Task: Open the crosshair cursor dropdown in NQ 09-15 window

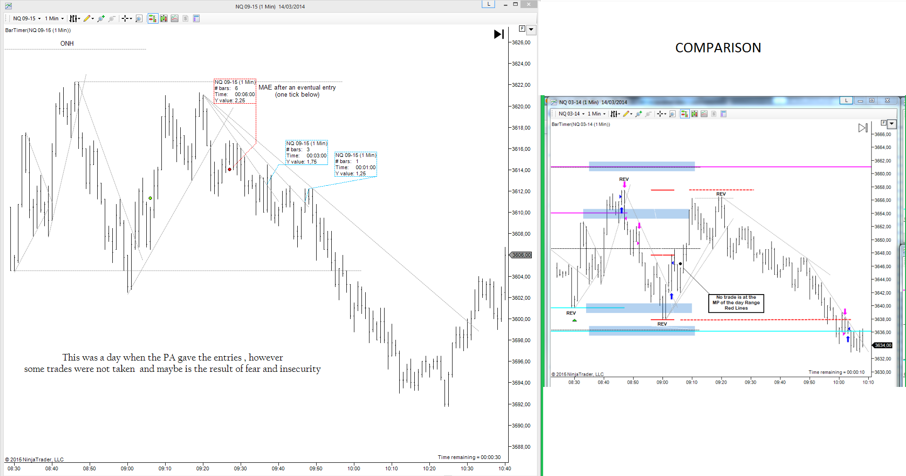Action: (x=126, y=18)
